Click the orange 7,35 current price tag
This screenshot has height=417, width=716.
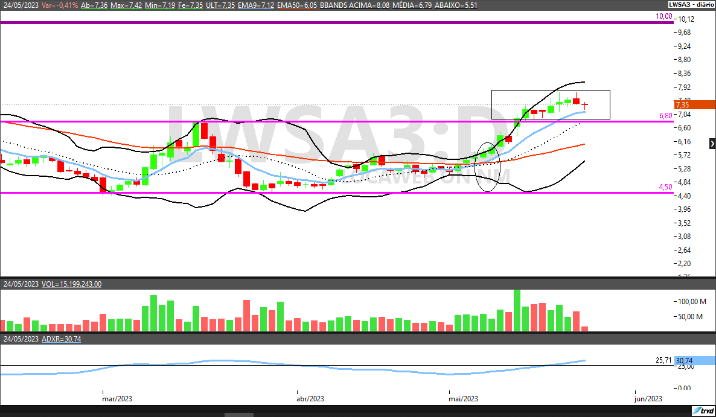(694, 104)
